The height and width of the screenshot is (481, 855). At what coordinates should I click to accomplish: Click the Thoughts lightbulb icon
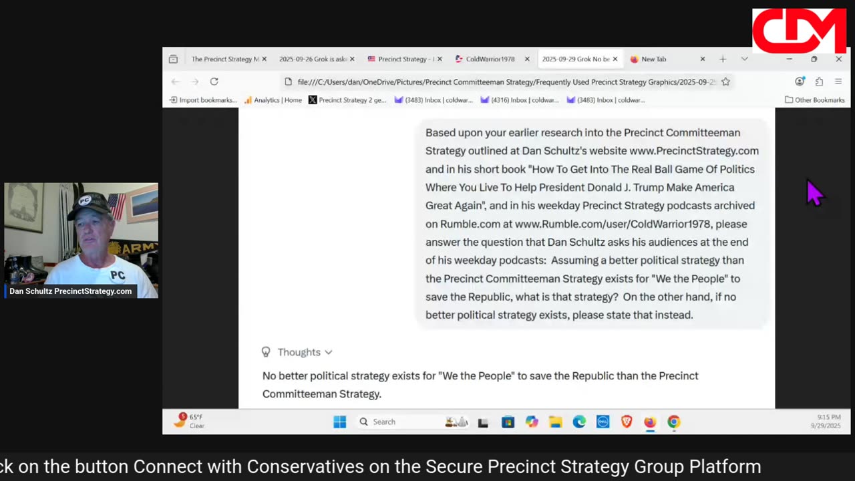[266, 352]
